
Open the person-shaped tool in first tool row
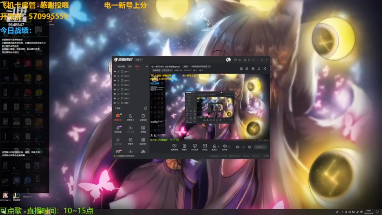[x=130, y=117]
